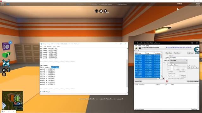
Task: Click the Notepad vertical scrollbar
Action: click(x=127, y=70)
